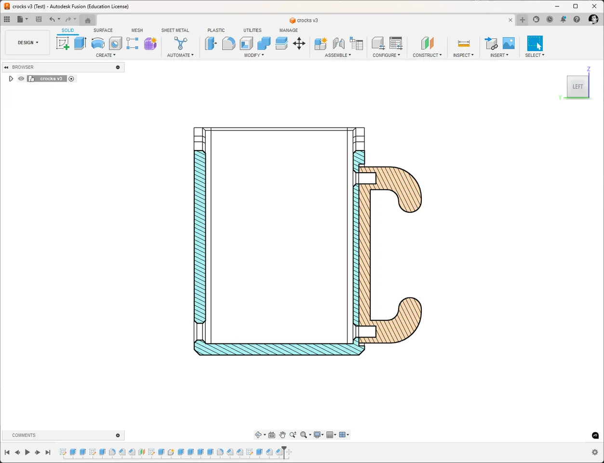Image resolution: width=604 pixels, height=463 pixels.
Task: Open the Job Status clock icon
Action: click(550, 19)
